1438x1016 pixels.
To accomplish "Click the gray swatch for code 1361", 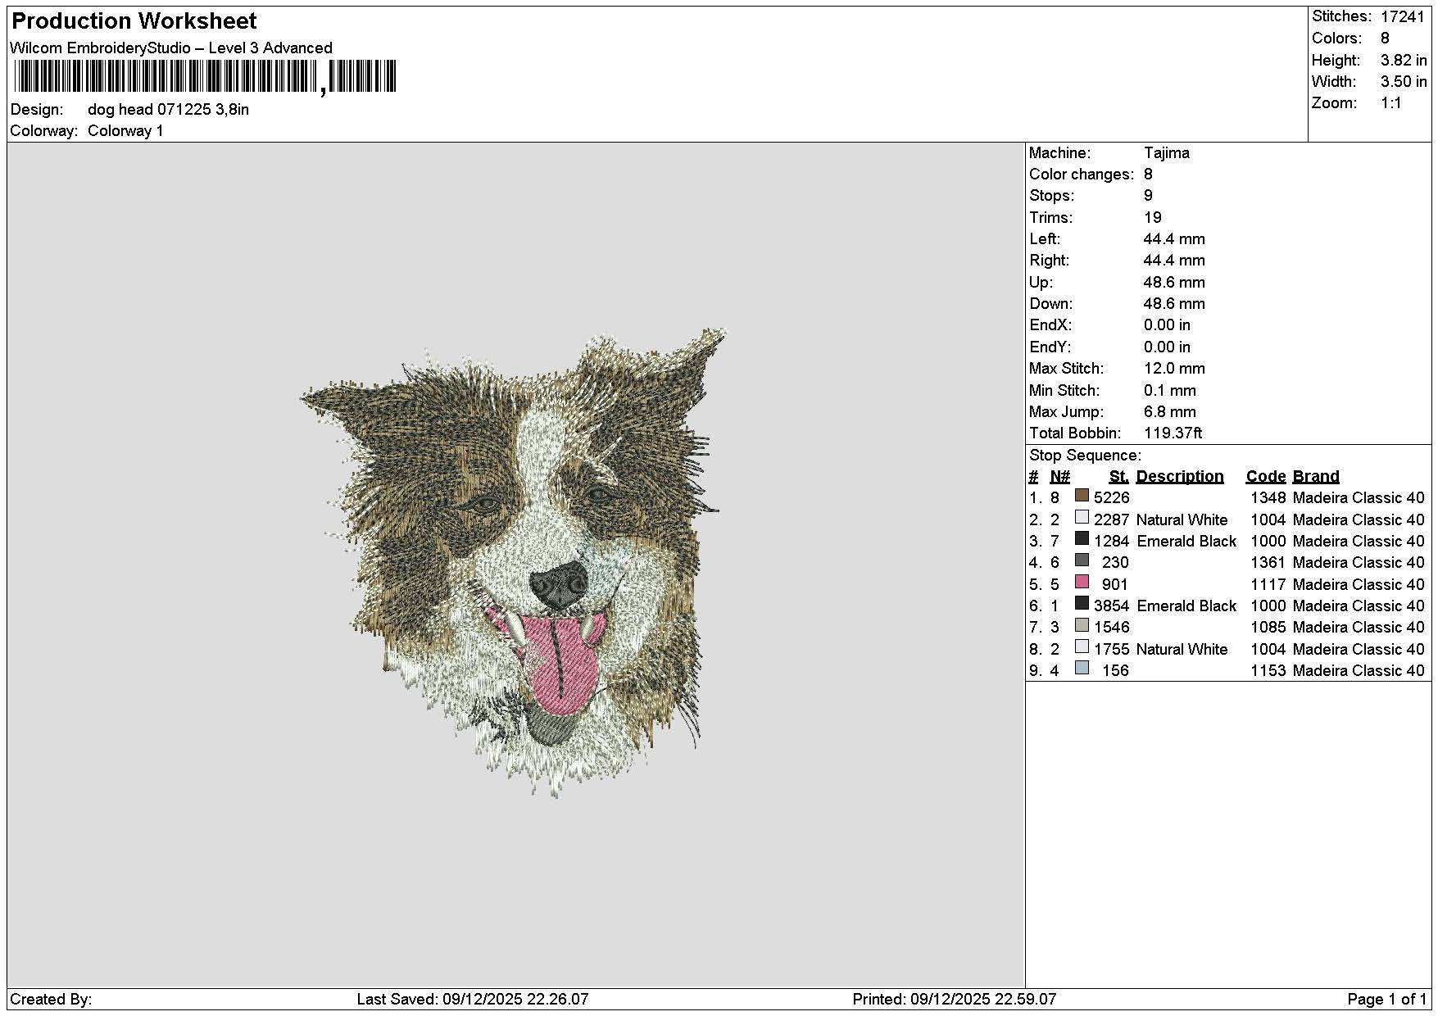I will pyautogui.click(x=1082, y=560).
